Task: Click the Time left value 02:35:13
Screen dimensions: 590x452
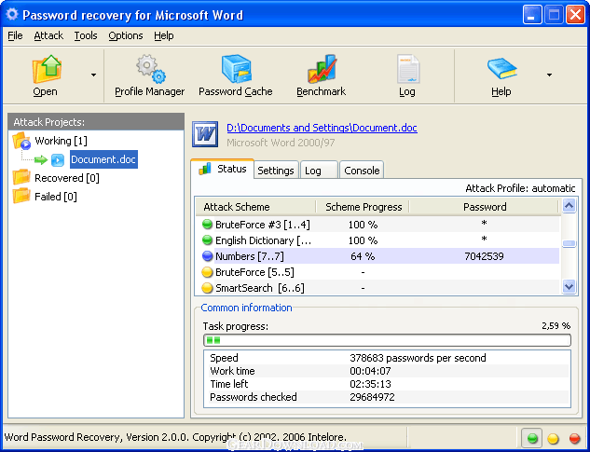Action: 370,384
